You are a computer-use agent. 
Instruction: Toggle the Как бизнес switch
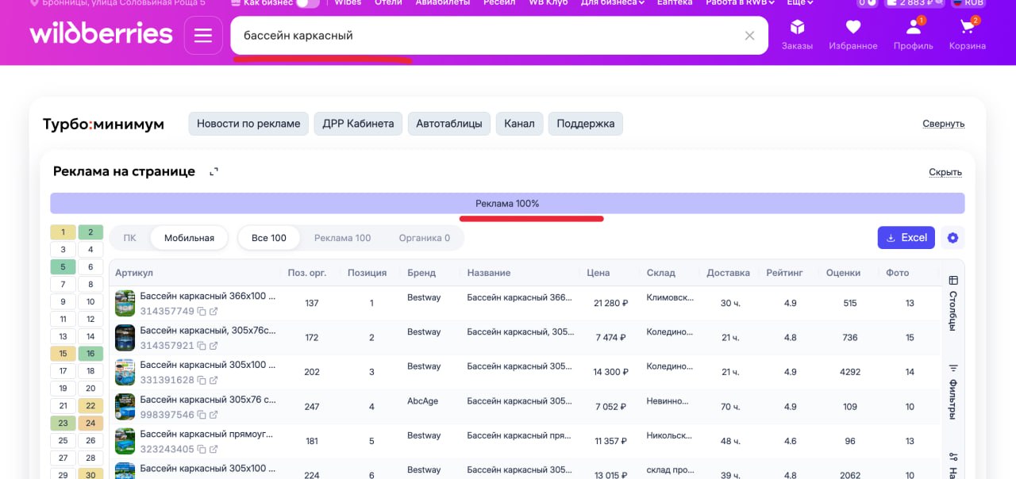click(x=307, y=3)
